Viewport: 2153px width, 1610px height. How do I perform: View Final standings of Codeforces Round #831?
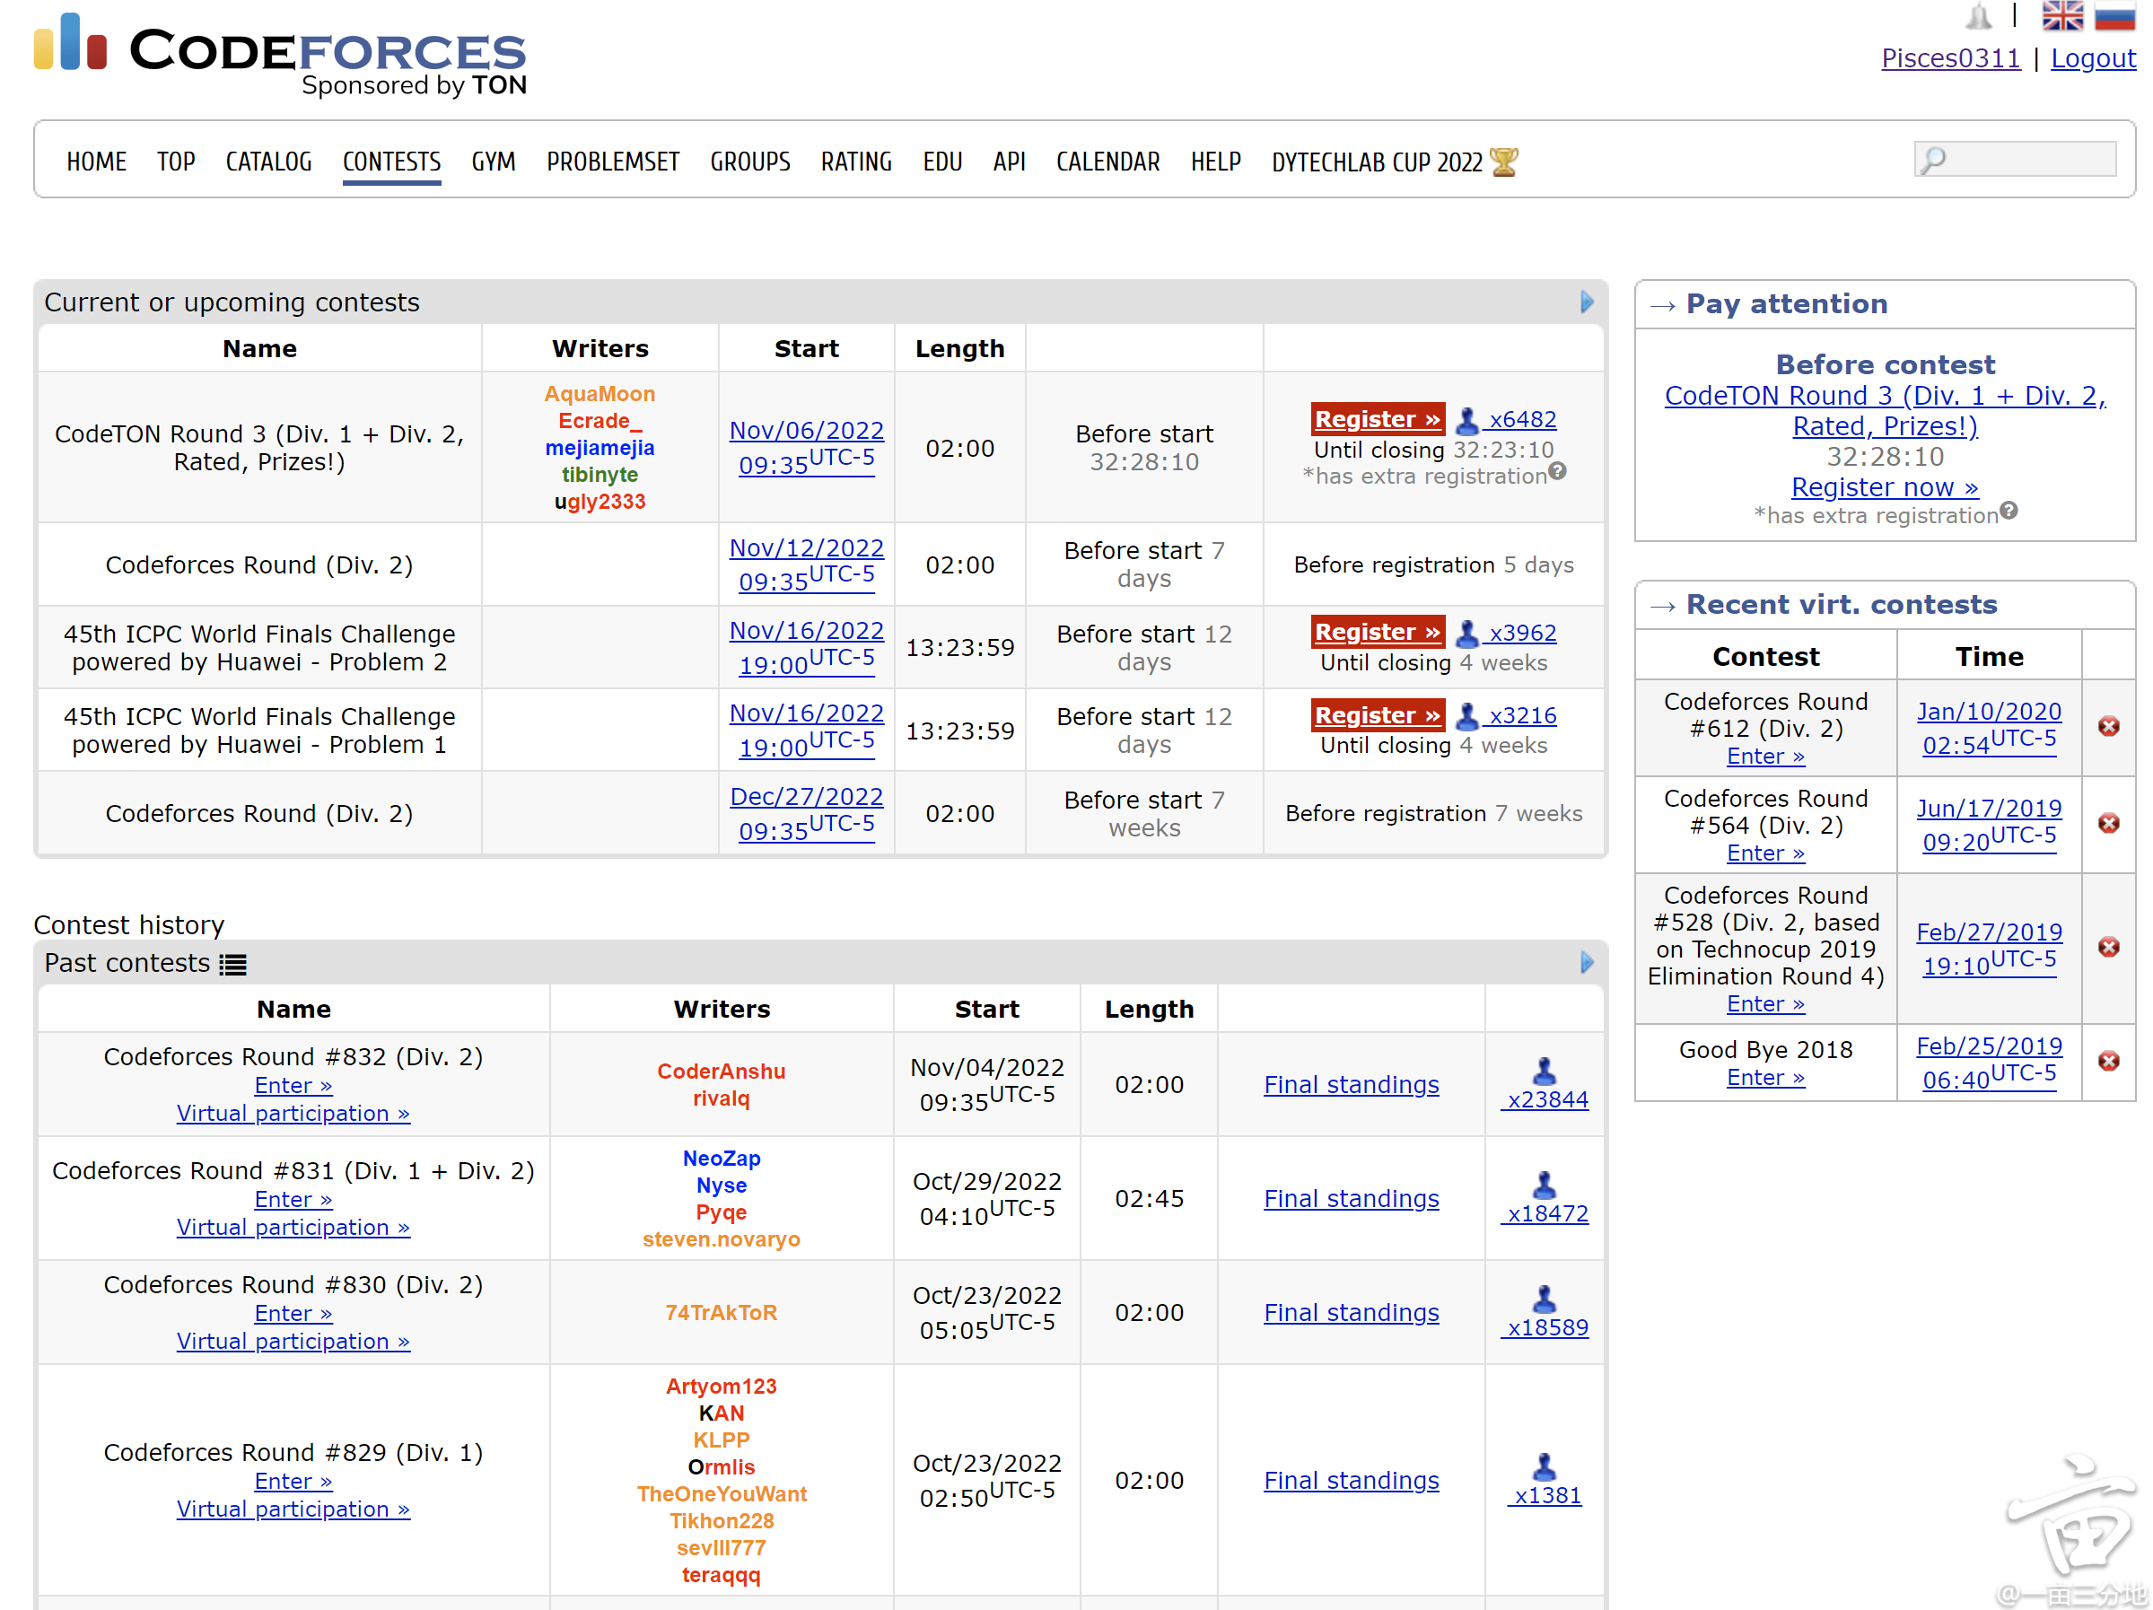[x=1352, y=1198]
